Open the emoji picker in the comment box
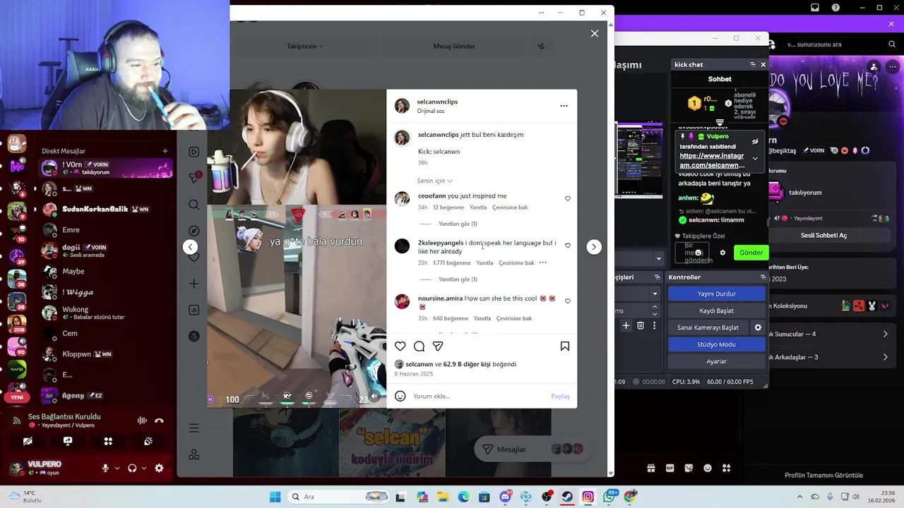 [400, 397]
